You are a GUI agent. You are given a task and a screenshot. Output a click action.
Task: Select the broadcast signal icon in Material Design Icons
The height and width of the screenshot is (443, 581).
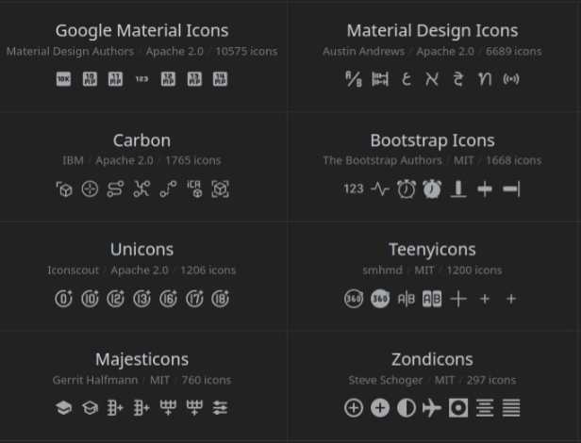511,79
